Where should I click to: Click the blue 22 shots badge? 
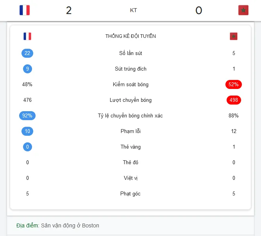(27, 53)
